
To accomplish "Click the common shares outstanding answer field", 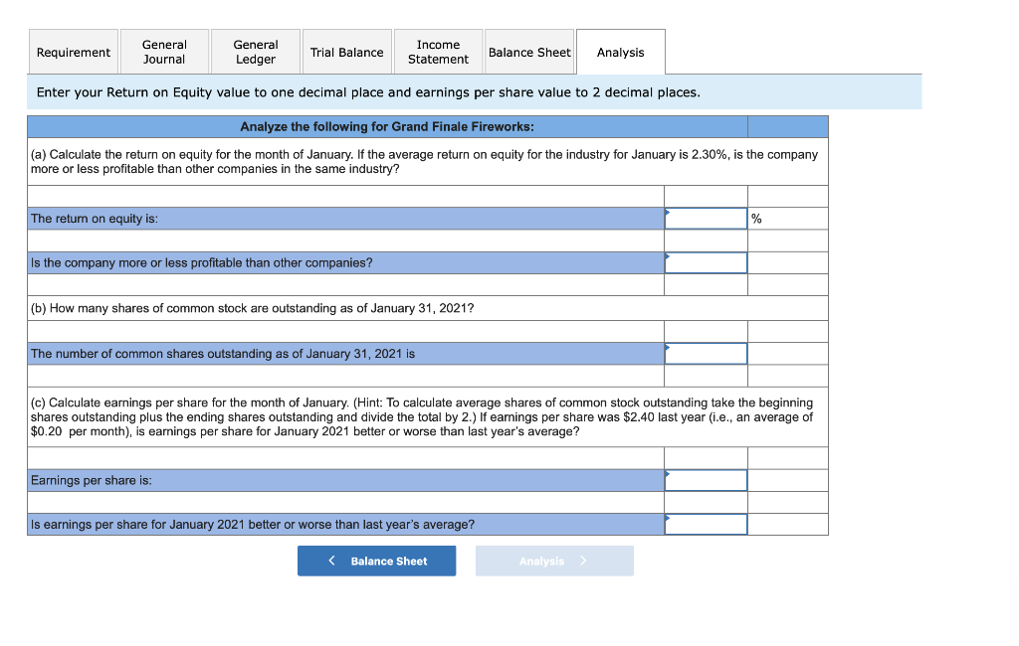I will point(706,353).
